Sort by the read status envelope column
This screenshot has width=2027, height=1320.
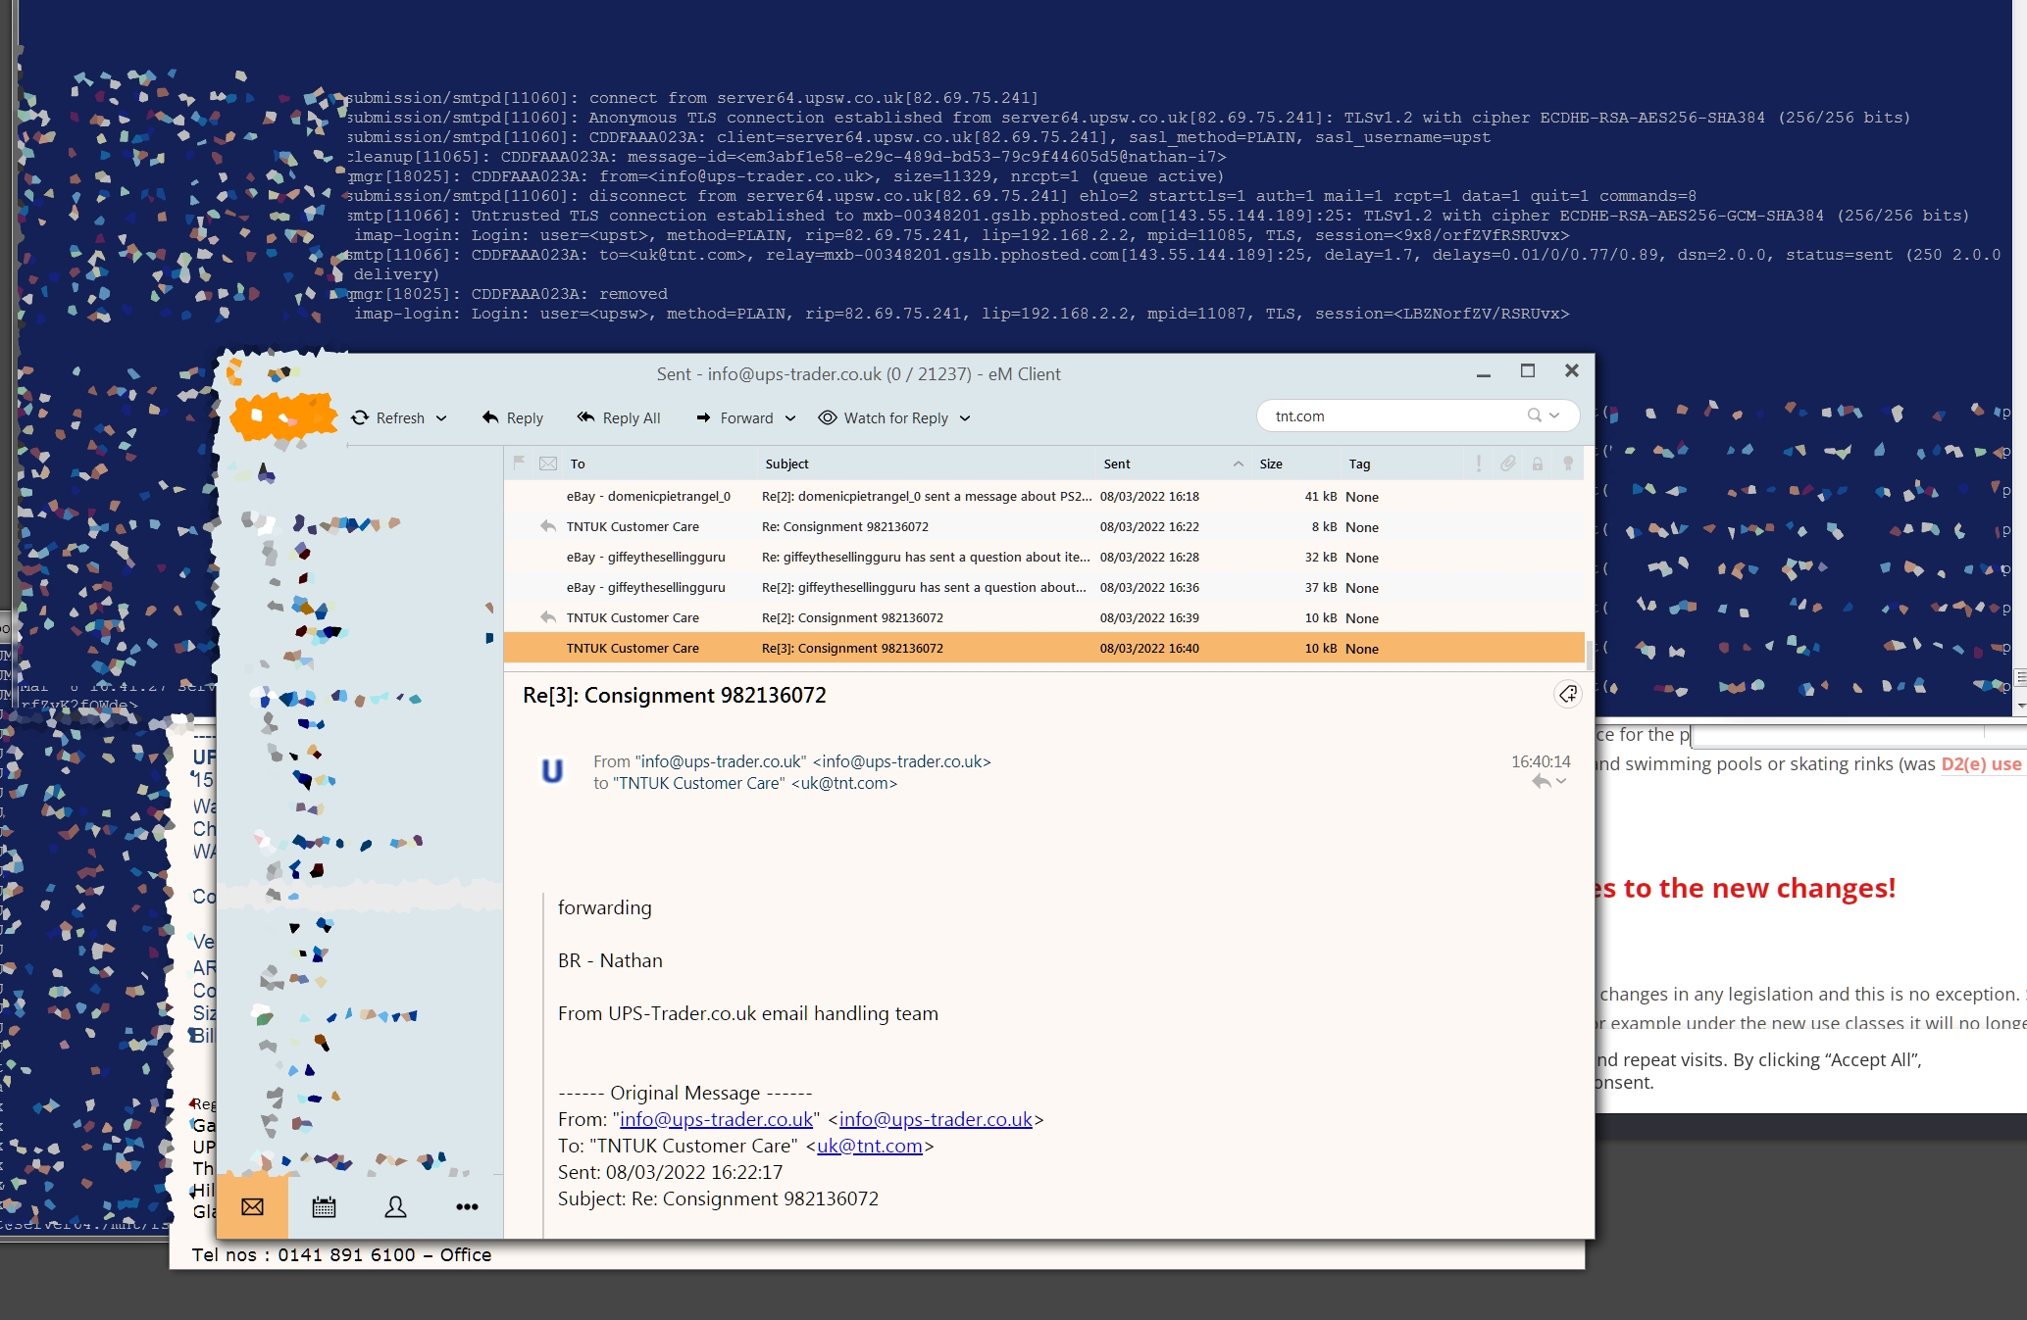[x=548, y=464]
